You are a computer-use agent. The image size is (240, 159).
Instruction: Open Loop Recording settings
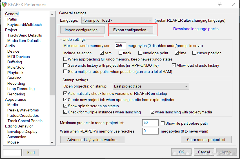[x=21, y=89]
